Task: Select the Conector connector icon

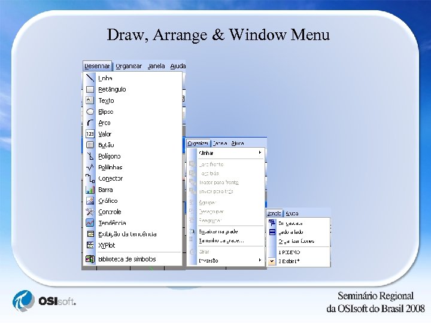Action: click(90, 178)
